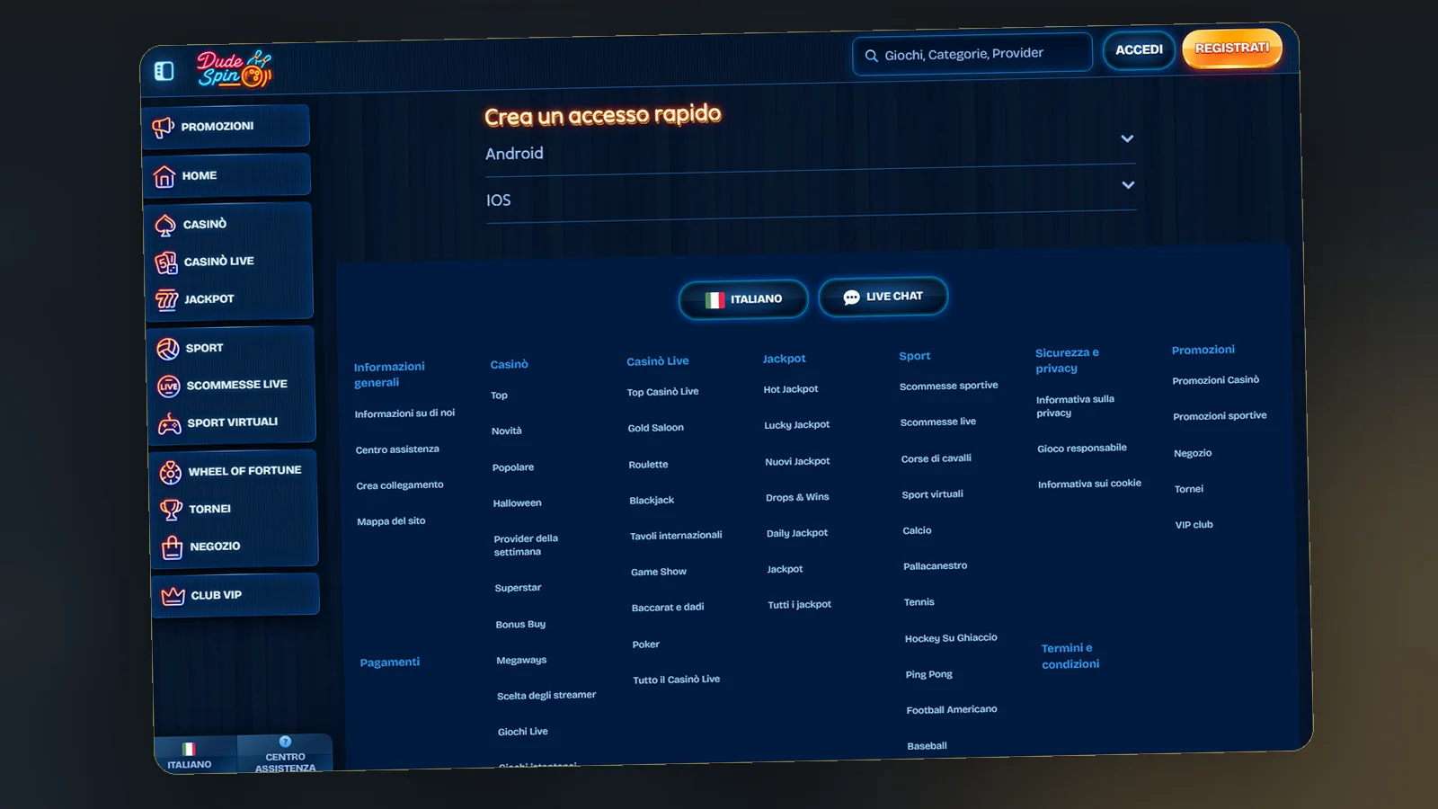
Task: Open the Italiano language selector in footer
Action: pos(743,299)
